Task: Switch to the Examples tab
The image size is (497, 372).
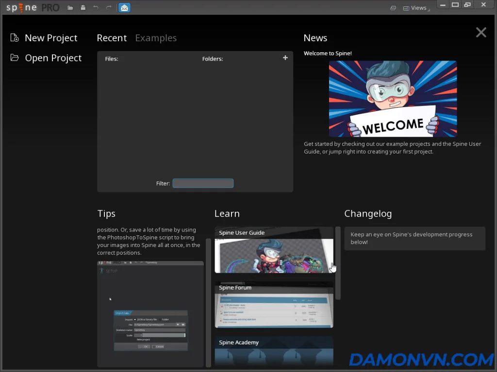Action: [x=156, y=38]
